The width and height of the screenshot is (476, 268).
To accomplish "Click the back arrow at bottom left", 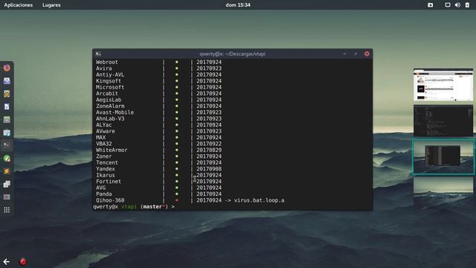I will pyautogui.click(x=7, y=261).
